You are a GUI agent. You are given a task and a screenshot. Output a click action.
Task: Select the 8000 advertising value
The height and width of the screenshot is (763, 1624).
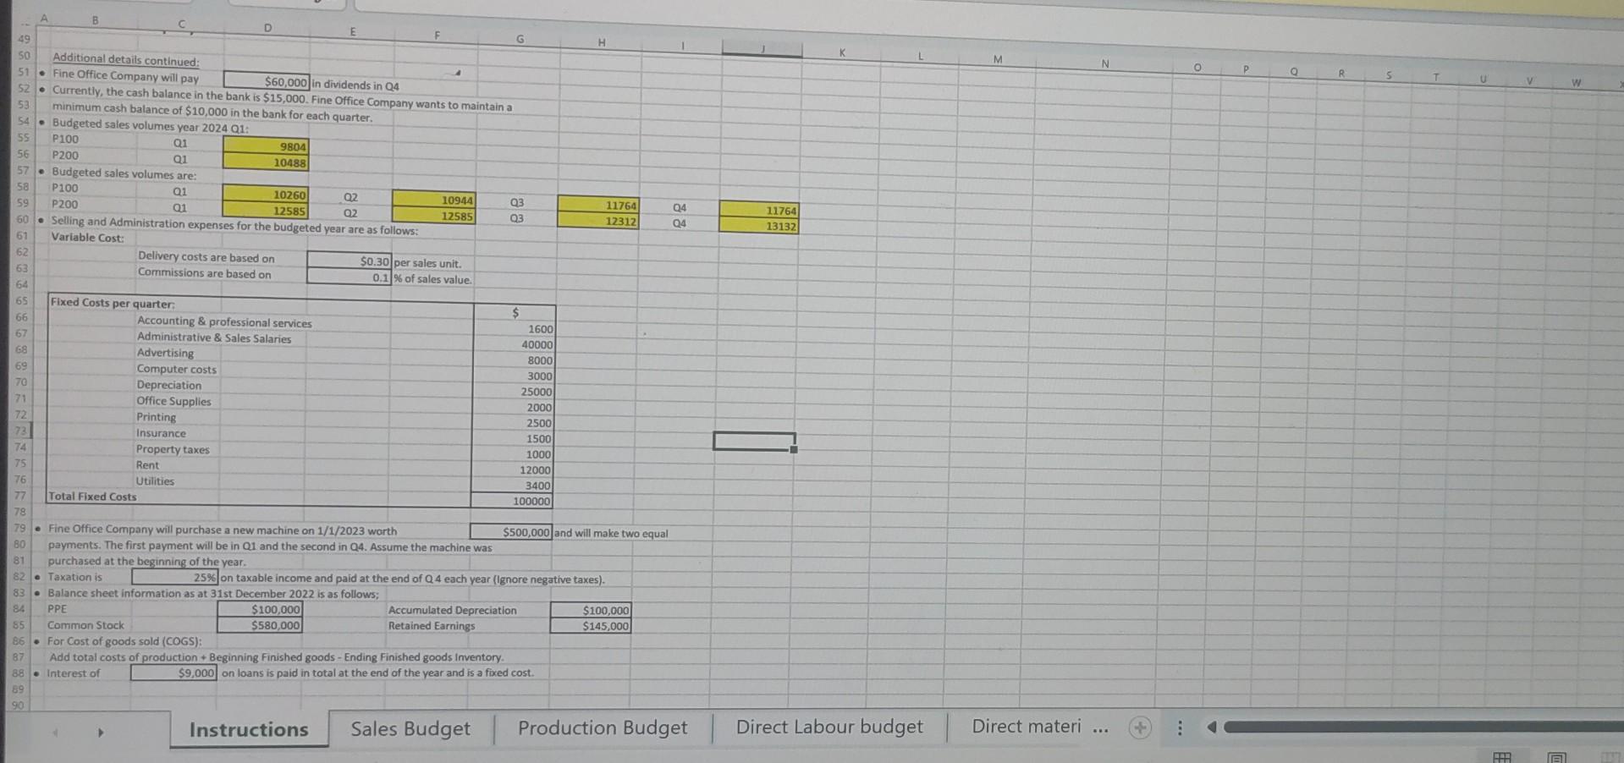pos(513,360)
